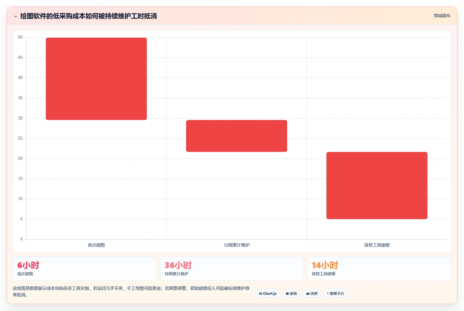Click the y-axis value 0
The width and height of the screenshot is (464, 311).
point(21,239)
